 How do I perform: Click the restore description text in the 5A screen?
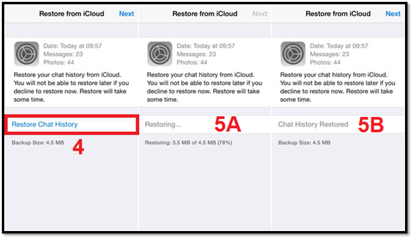tap(204, 87)
